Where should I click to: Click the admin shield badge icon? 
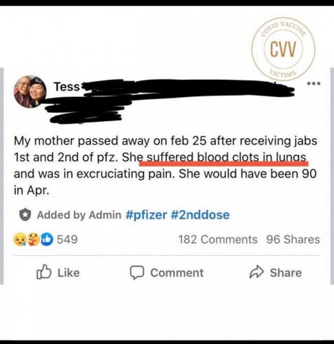click(x=25, y=215)
